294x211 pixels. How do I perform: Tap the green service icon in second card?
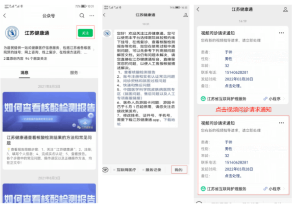pyautogui.click(x=203, y=188)
